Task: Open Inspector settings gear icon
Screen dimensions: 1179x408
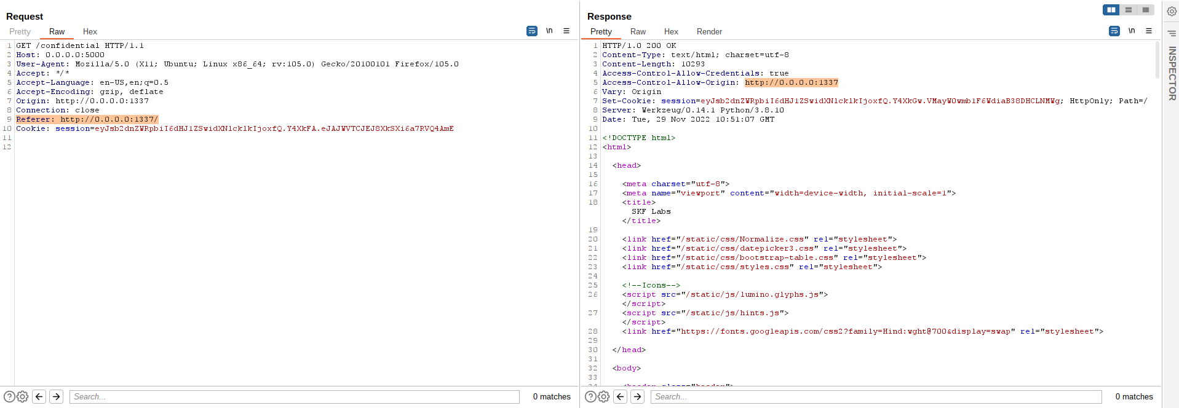Action: coord(1172,12)
